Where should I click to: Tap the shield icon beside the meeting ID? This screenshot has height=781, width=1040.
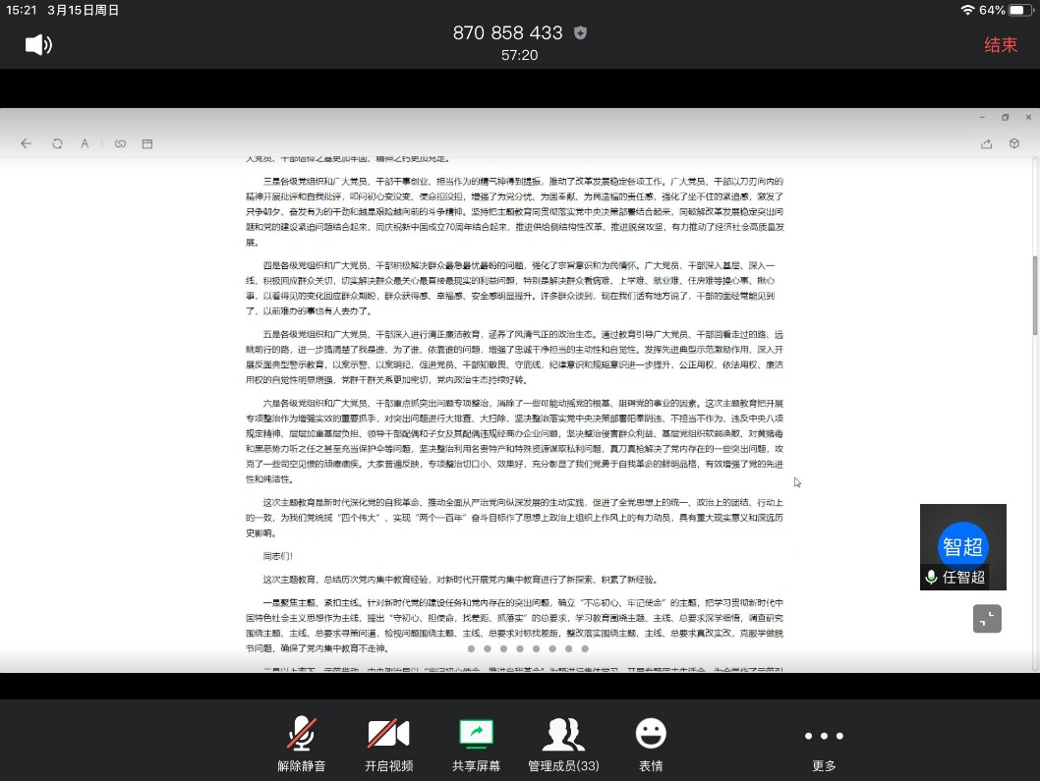579,32
